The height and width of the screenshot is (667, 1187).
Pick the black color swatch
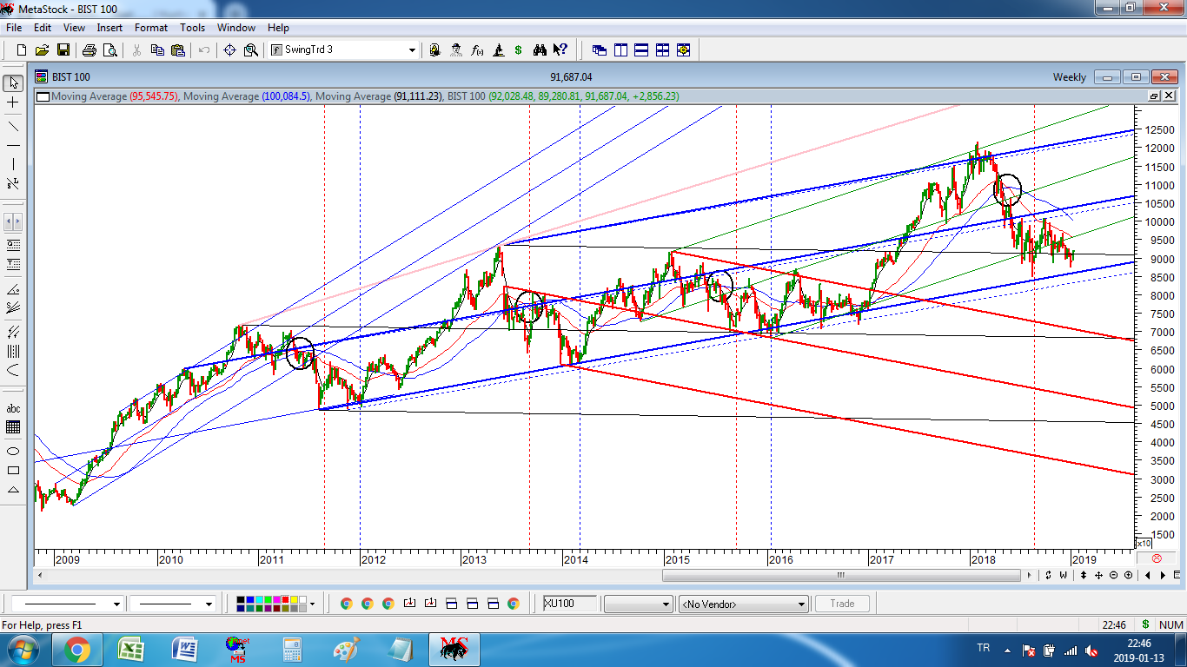241,599
